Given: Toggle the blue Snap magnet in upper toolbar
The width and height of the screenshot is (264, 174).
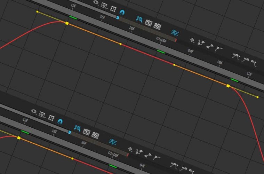Looking at the screenshot, I should pyautogui.click(x=121, y=11).
